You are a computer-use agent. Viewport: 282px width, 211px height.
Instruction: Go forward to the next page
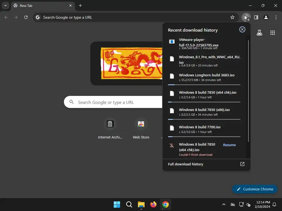(x=16, y=17)
